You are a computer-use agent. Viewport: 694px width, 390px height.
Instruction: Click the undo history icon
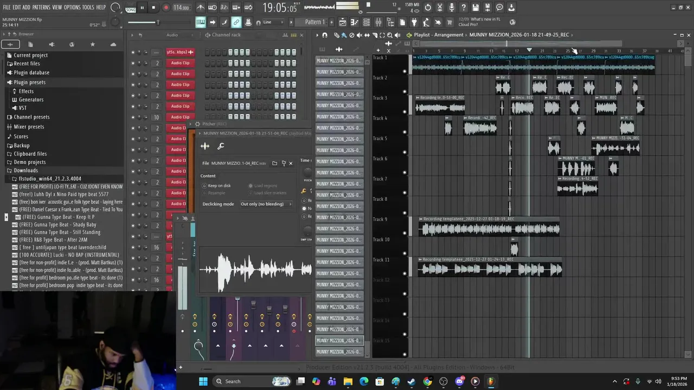[x=428, y=8]
